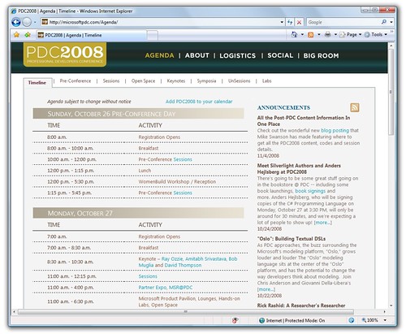Click 'Rick Rashid: A Researcher's Researcher' heading

pyautogui.click(x=301, y=306)
